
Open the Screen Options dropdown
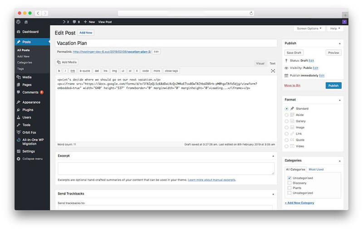point(310,29)
